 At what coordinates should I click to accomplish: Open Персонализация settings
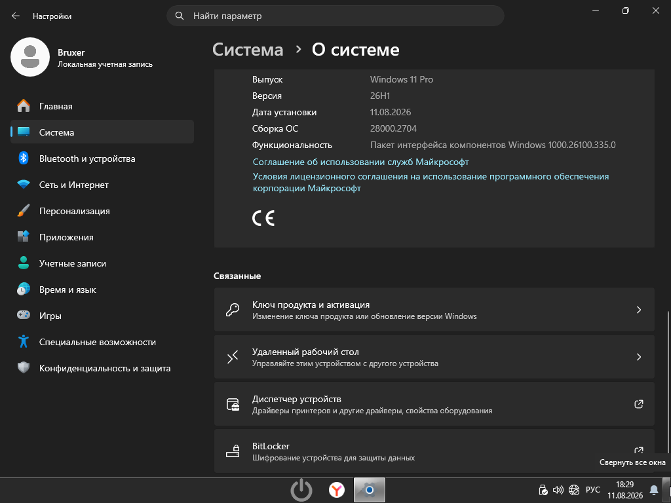coord(102,211)
